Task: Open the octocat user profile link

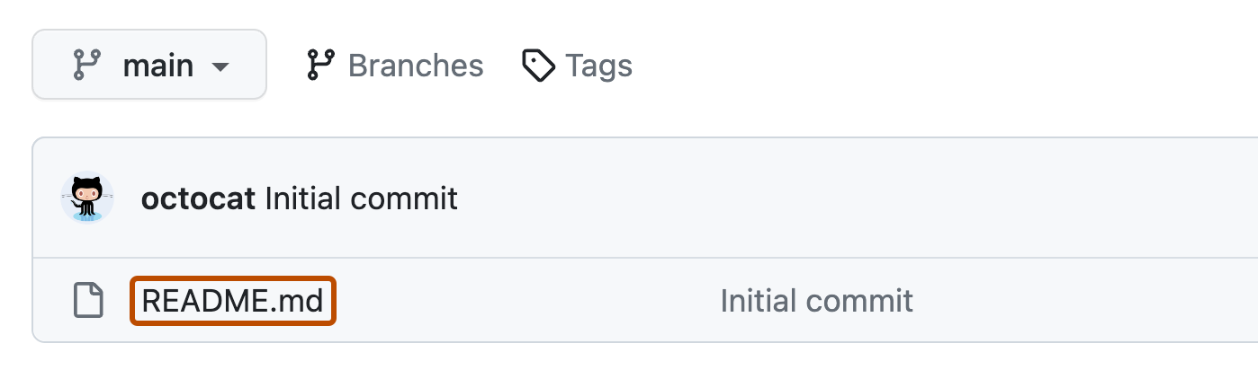Action: pyautogui.click(x=199, y=198)
